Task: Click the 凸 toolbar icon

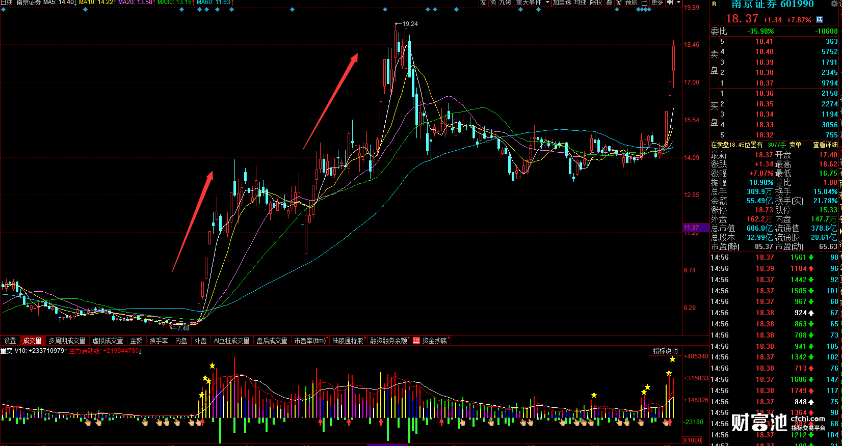Action: [x=644, y=3]
